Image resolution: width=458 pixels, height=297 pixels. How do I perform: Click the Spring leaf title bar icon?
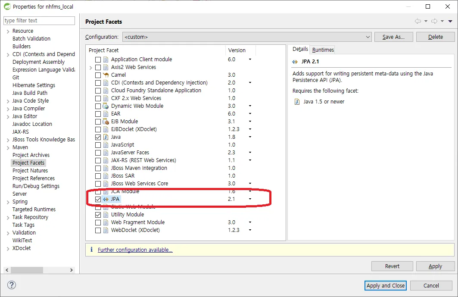[x=7, y=6]
